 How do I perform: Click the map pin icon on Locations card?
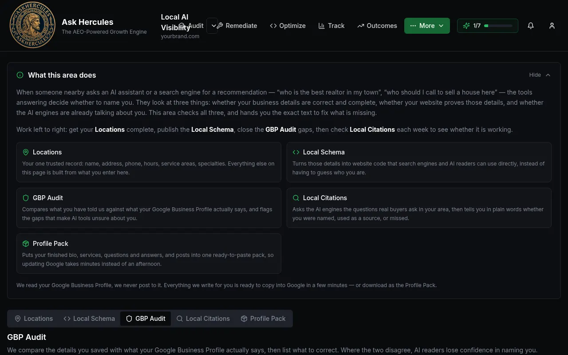click(x=26, y=152)
